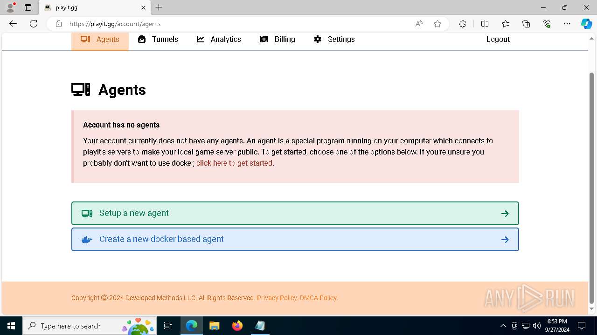
Task: Click the computer icon in Setup a new agent
Action: 87,214
